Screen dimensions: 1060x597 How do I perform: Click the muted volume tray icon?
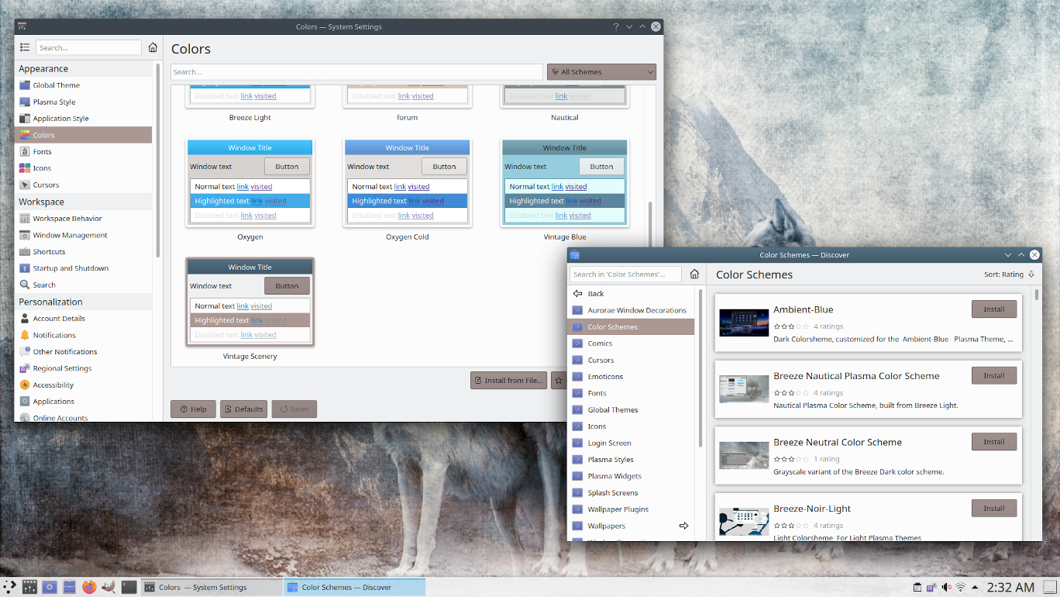click(x=946, y=588)
